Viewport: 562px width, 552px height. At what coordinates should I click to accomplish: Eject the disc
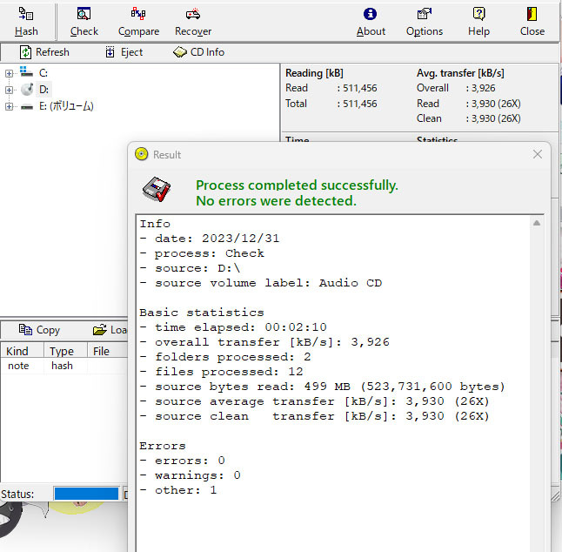[x=124, y=52]
